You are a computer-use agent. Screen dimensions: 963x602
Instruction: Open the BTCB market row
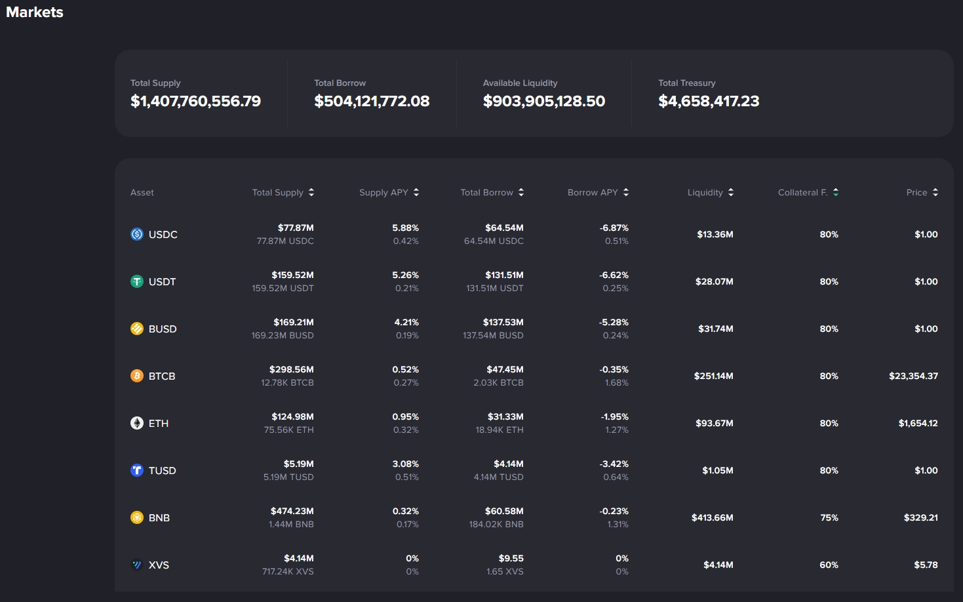point(534,376)
